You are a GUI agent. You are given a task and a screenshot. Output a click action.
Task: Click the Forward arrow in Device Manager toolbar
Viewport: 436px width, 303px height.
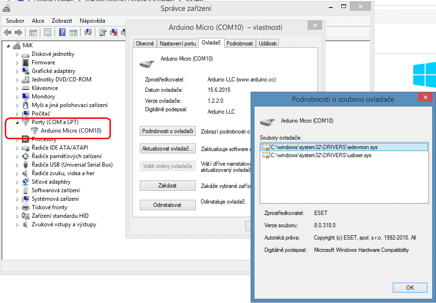pos(18,33)
